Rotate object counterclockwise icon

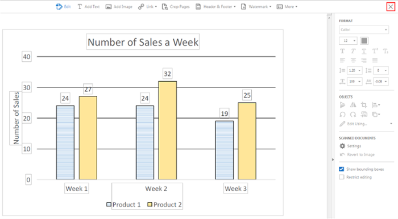(342, 115)
